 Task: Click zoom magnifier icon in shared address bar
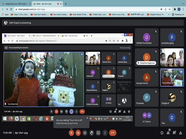point(110,41)
